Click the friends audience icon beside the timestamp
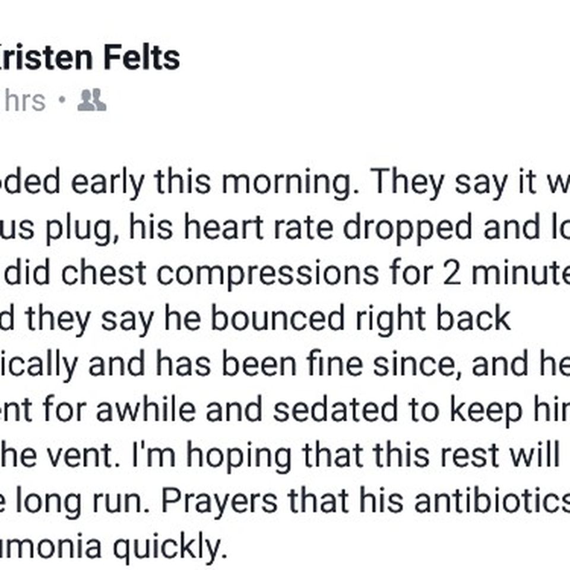Screen dimensions: 570x570 click(x=92, y=100)
